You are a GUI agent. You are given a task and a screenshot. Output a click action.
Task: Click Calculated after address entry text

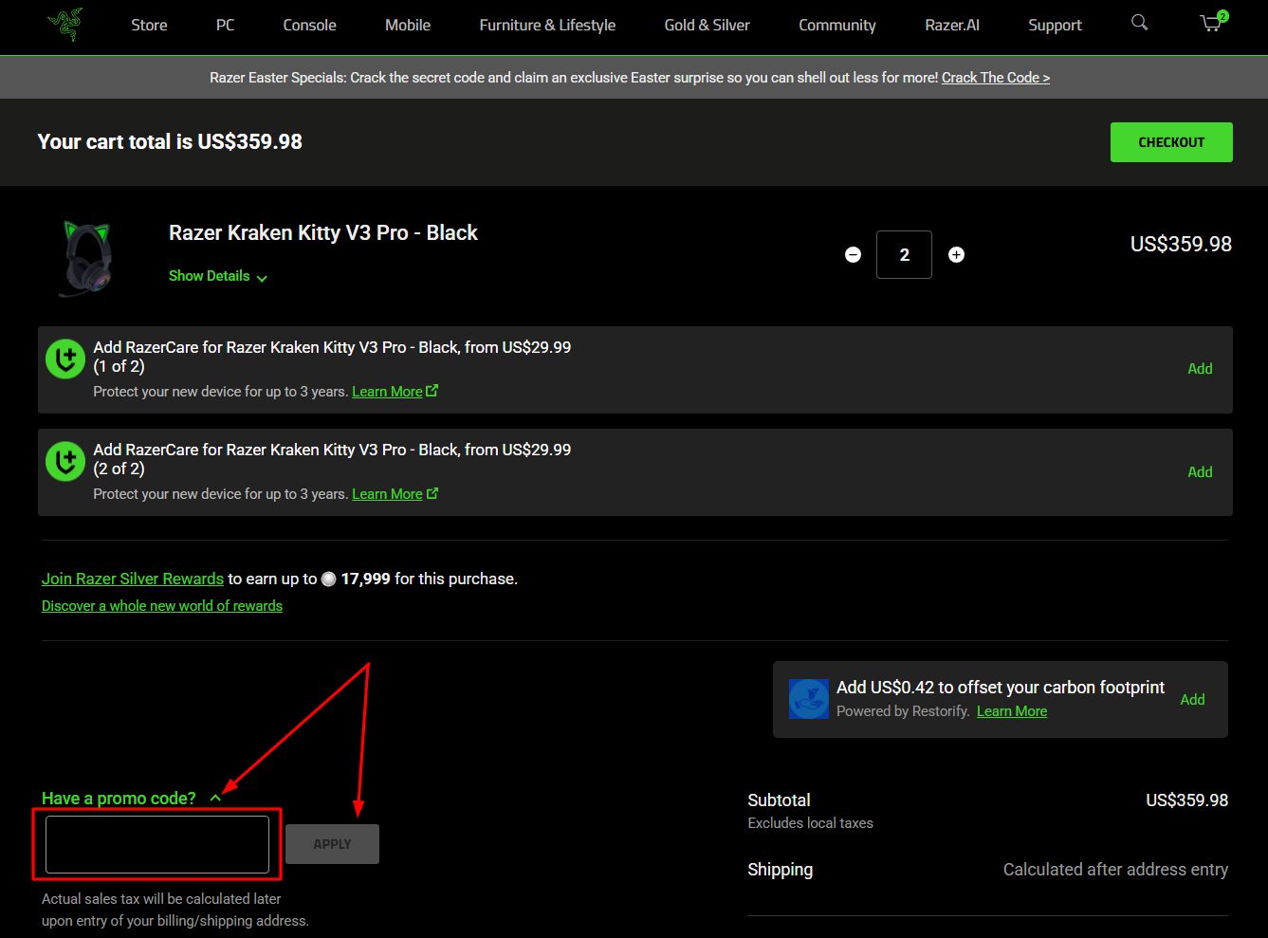click(1115, 870)
